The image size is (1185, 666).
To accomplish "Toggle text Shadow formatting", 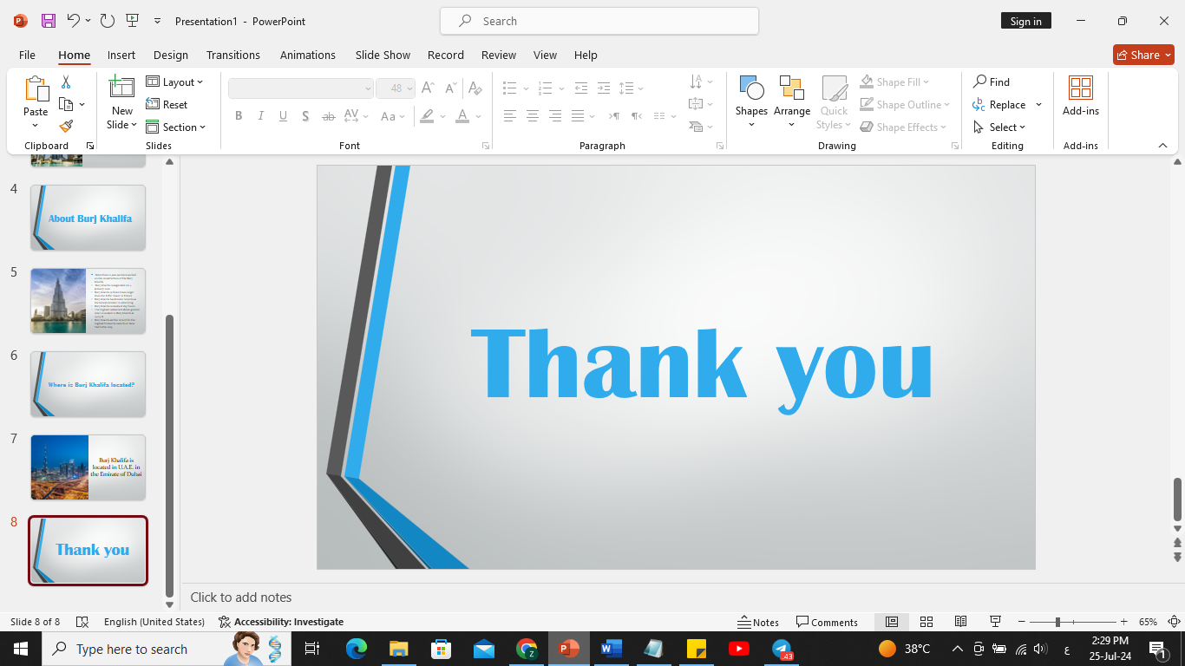I will [x=305, y=116].
